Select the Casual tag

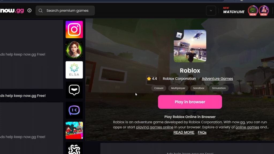(x=159, y=88)
